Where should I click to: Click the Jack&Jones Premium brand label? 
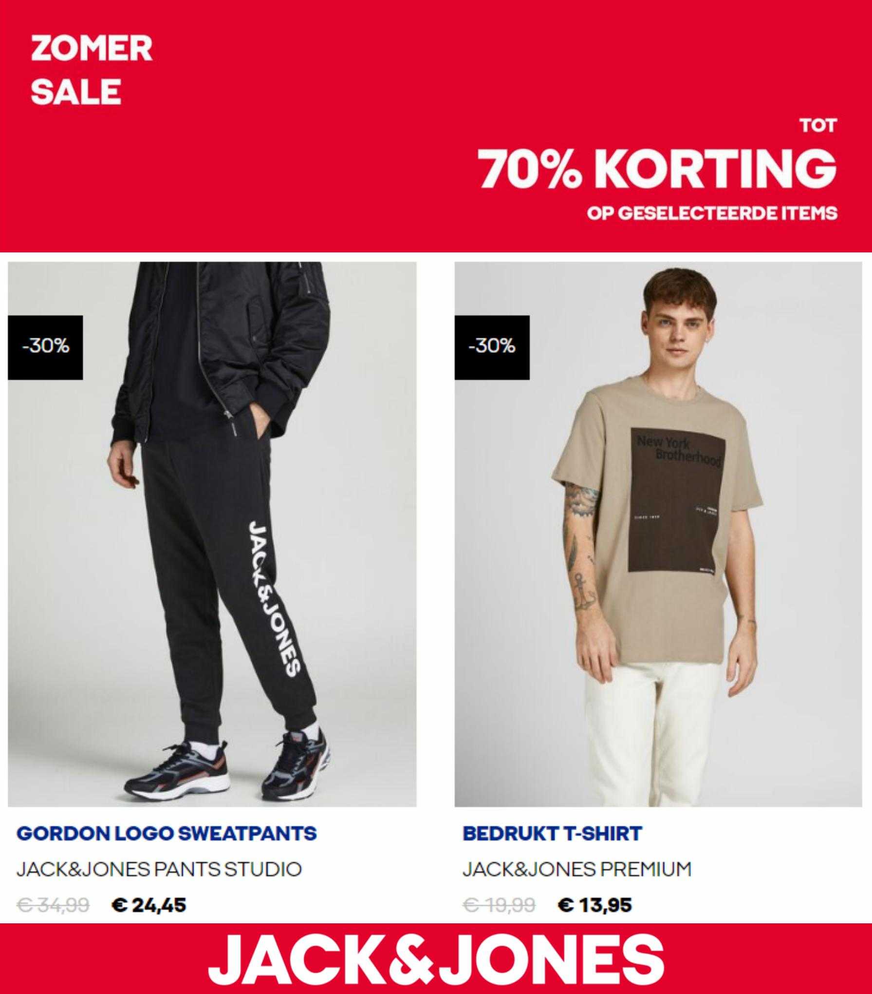pyautogui.click(x=577, y=869)
